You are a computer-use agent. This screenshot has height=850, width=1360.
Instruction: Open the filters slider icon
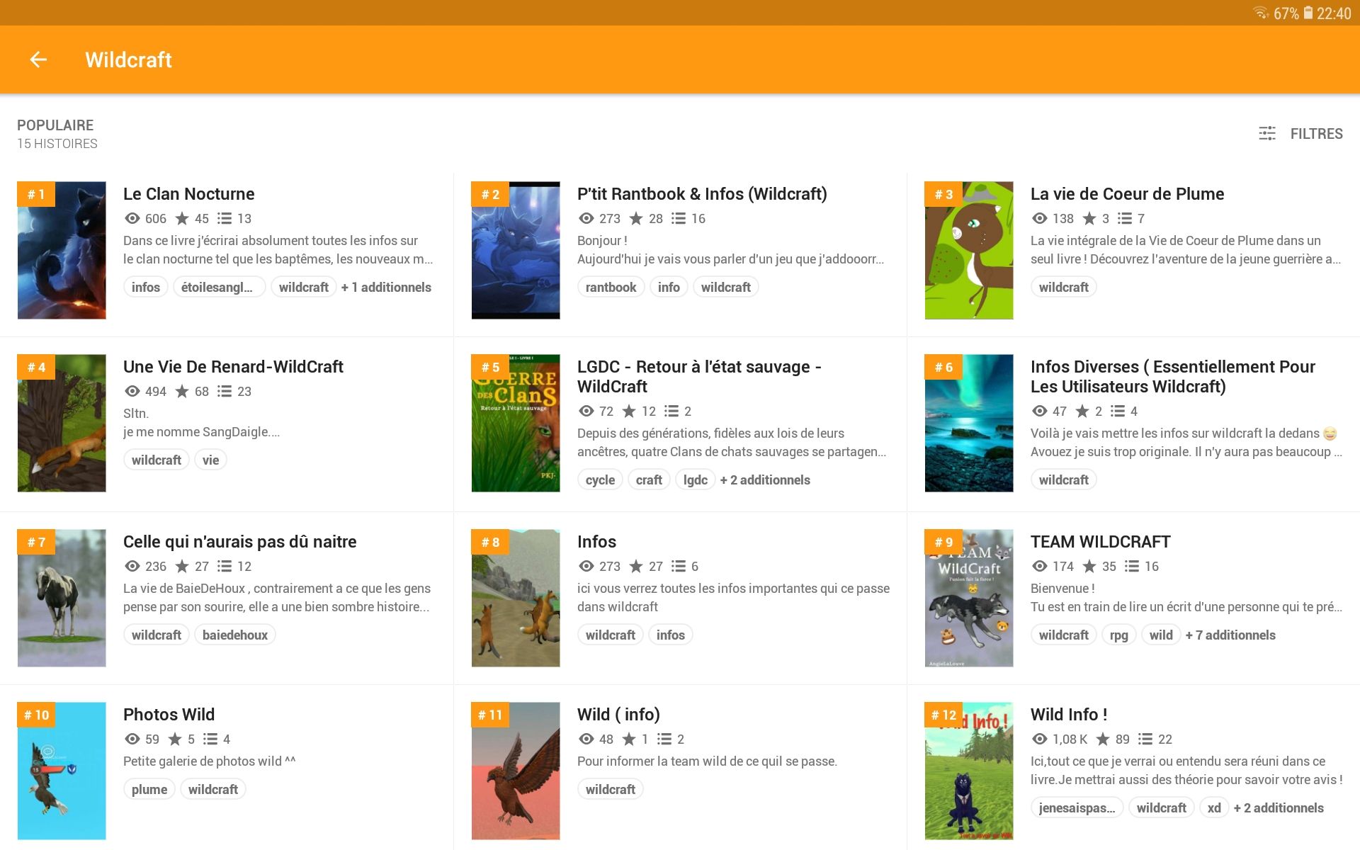tap(1267, 133)
